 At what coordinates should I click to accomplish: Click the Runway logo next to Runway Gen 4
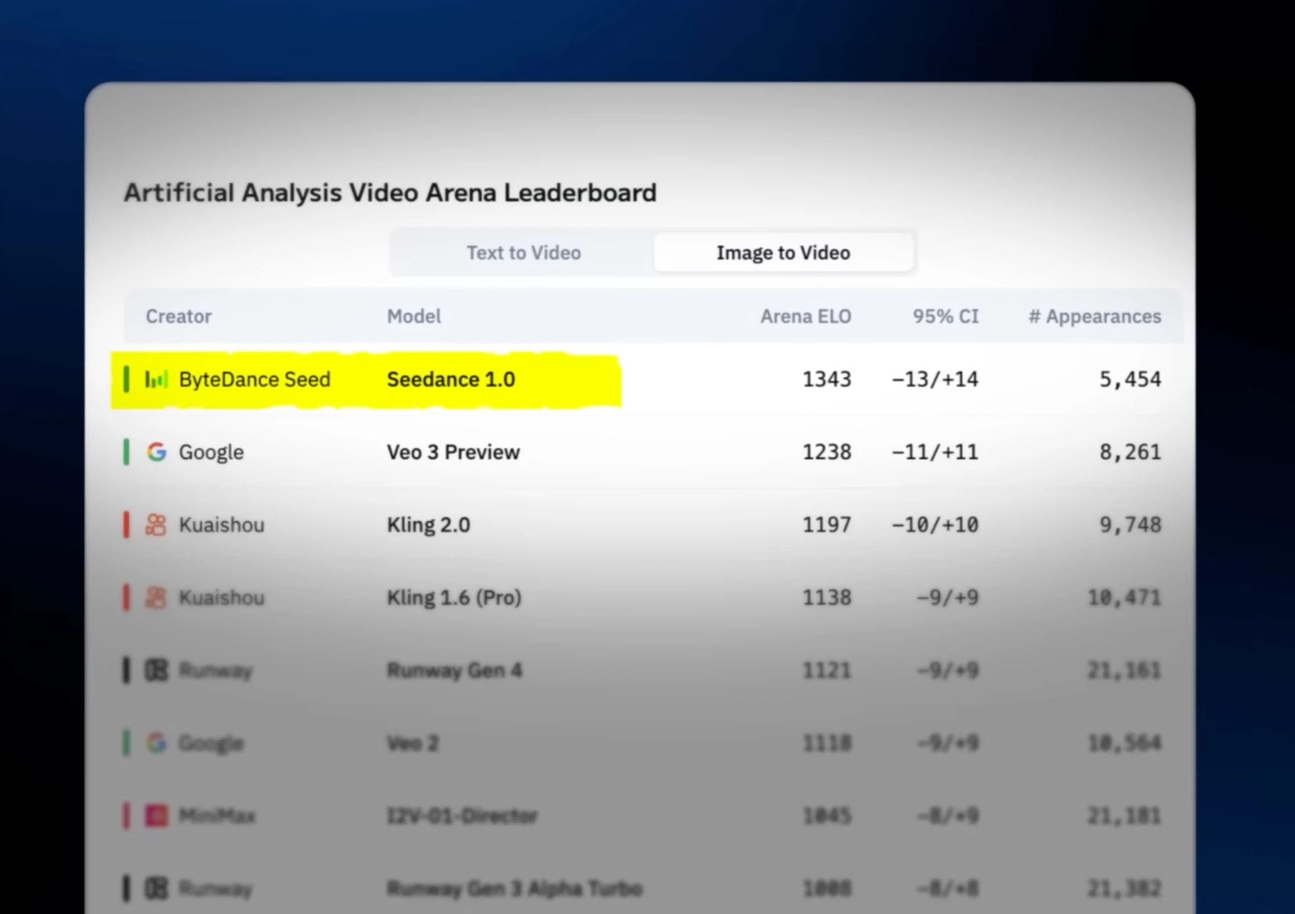(156, 670)
